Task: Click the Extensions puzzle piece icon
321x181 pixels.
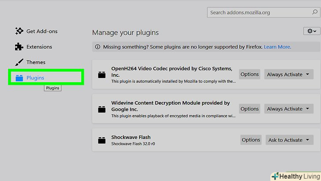Action: (x=19, y=47)
